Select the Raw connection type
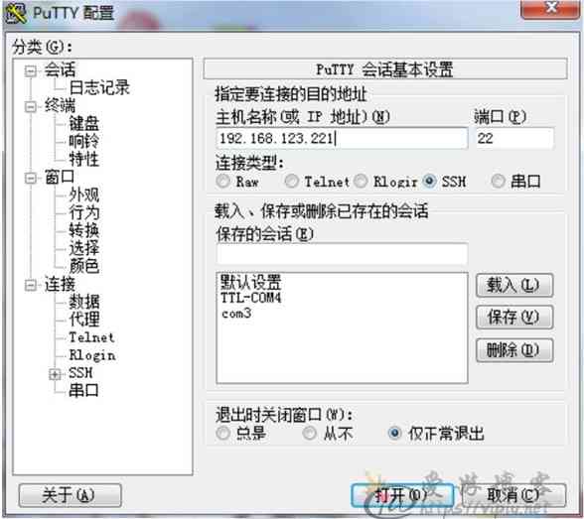 [x=223, y=182]
